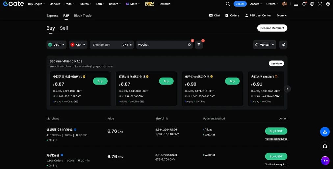Buy USDT from 规避风控耐心等候
The height and width of the screenshot is (169, 333).
coord(276,131)
